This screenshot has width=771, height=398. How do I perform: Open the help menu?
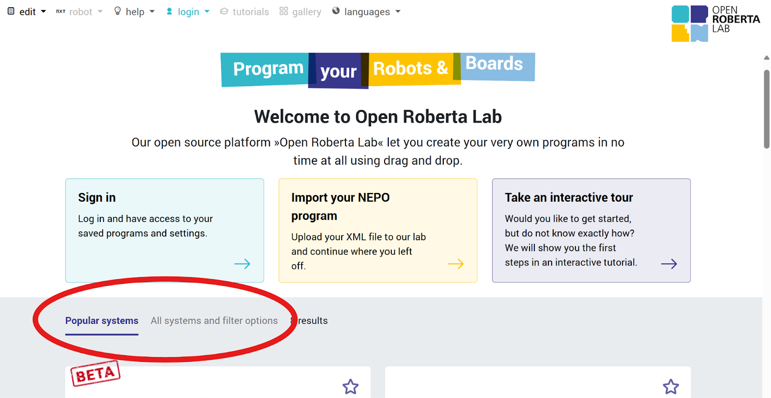134,12
